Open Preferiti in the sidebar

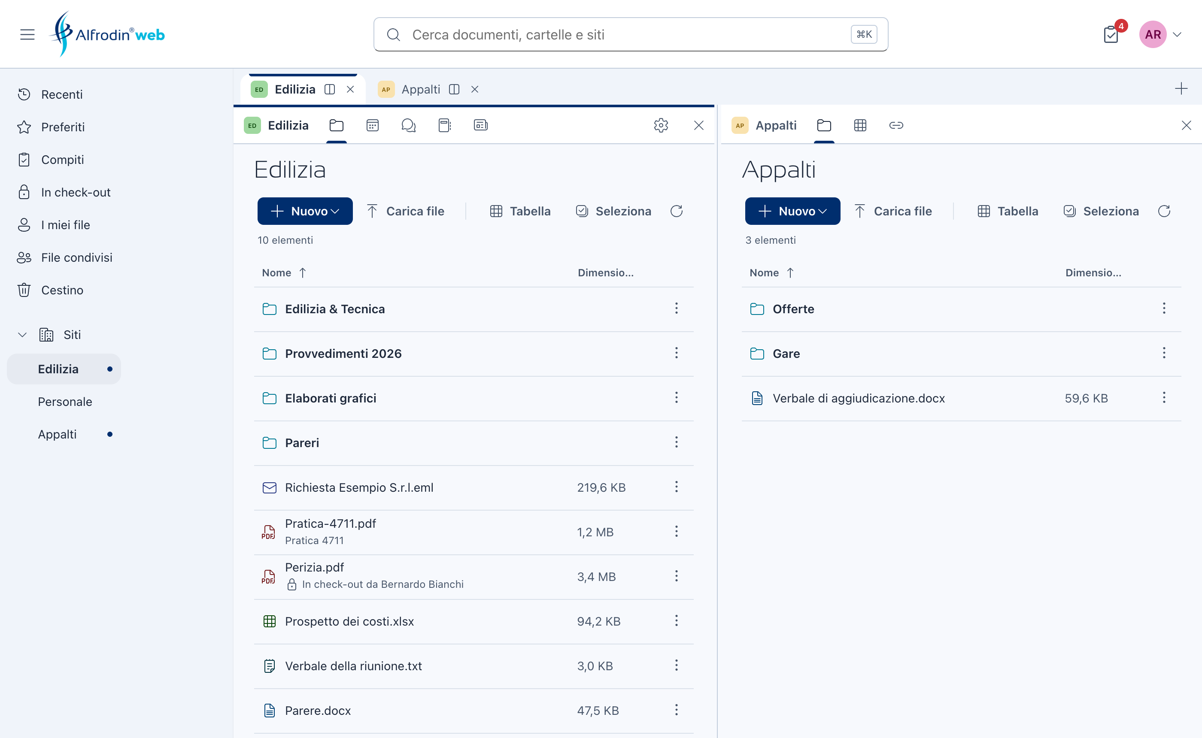pos(63,127)
